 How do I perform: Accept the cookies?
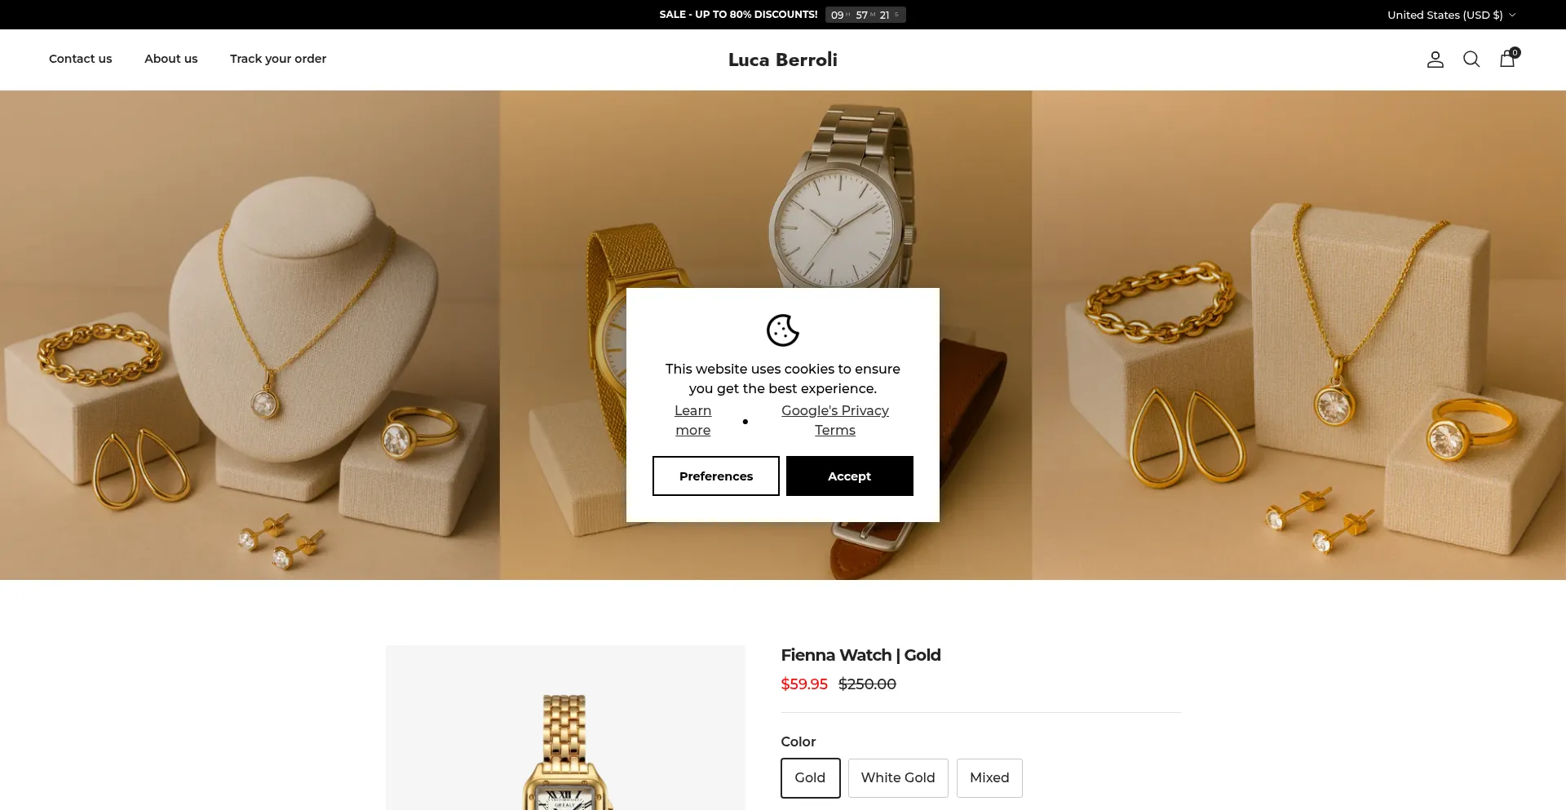pyautogui.click(x=849, y=476)
